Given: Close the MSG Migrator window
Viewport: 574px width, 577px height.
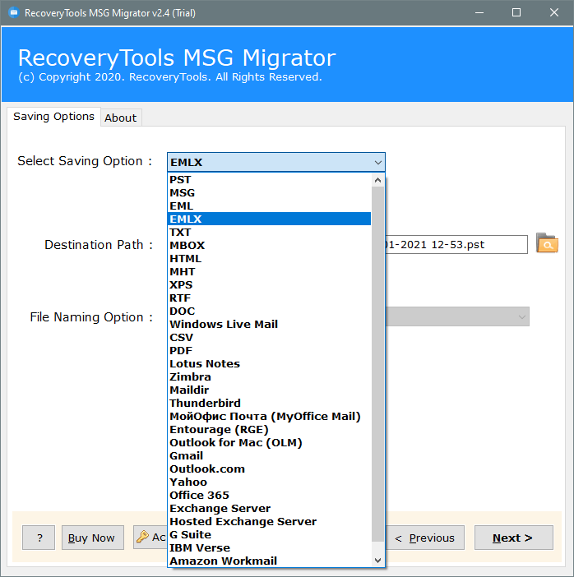Looking at the screenshot, I should [553, 13].
